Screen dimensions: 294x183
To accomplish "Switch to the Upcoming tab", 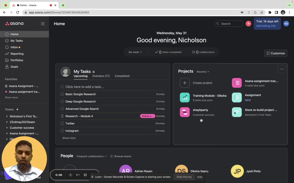I will pos(80,76).
